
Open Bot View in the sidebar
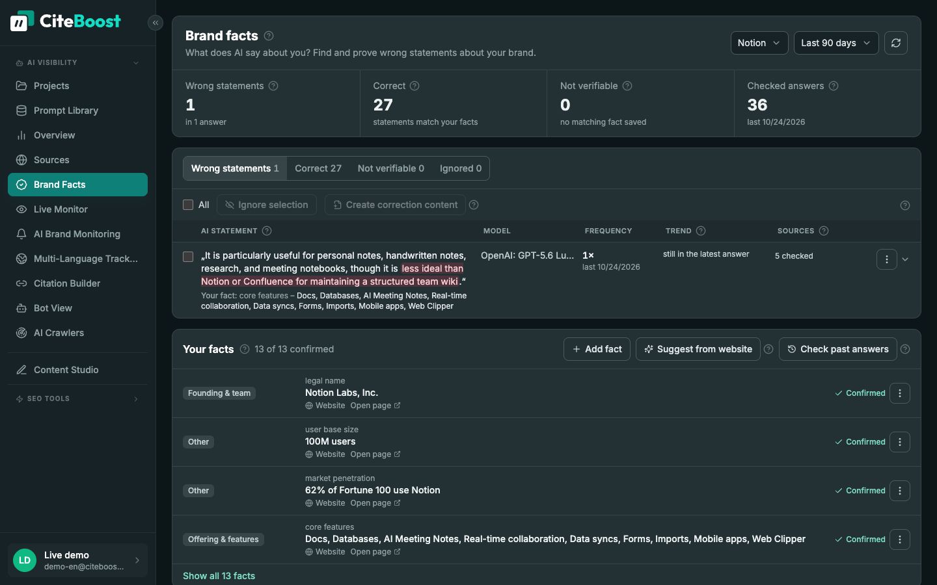tap(77, 308)
